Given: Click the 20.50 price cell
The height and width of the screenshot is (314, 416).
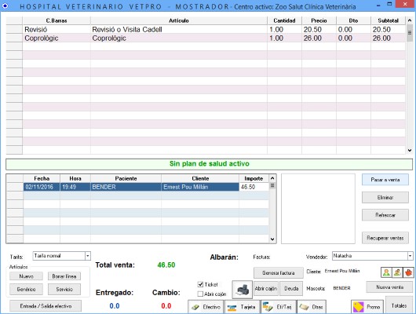Looking at the screenshot, I should coord(319,29).
